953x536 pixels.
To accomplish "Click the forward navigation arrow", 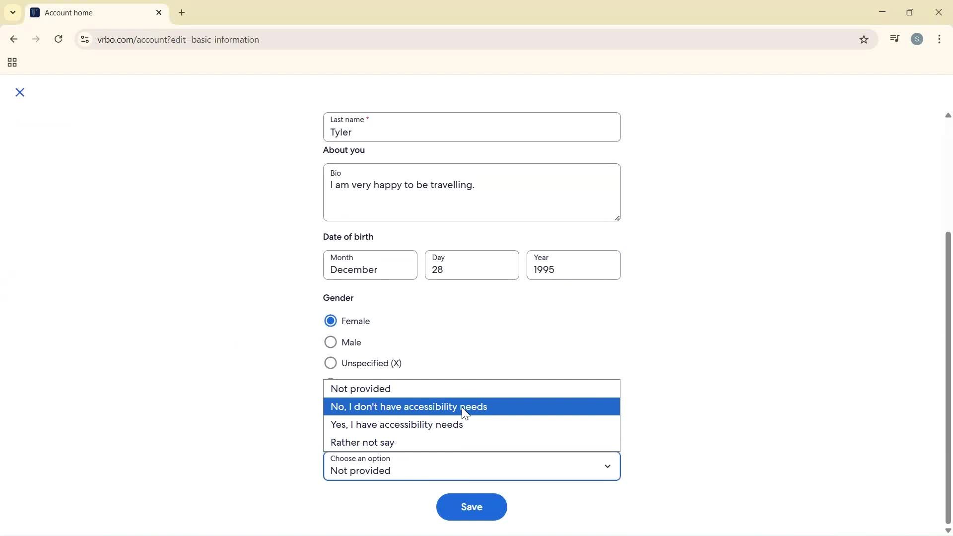I will tap(36, 39).
